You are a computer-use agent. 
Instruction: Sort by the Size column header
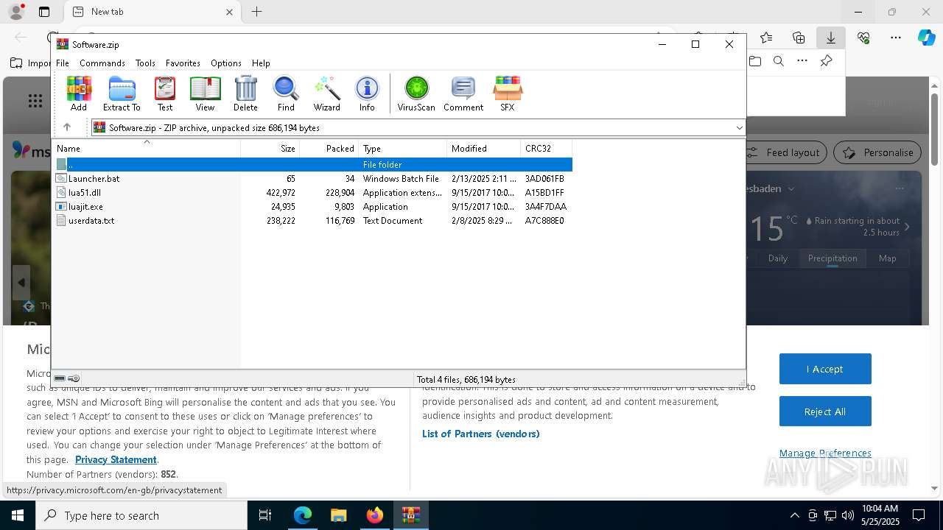270,149
